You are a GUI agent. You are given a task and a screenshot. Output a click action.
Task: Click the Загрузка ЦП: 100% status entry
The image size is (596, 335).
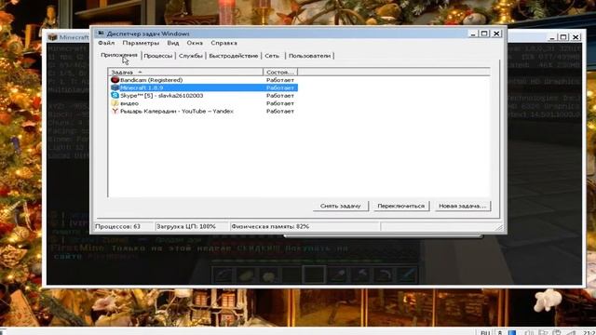[x=192, y=226]
